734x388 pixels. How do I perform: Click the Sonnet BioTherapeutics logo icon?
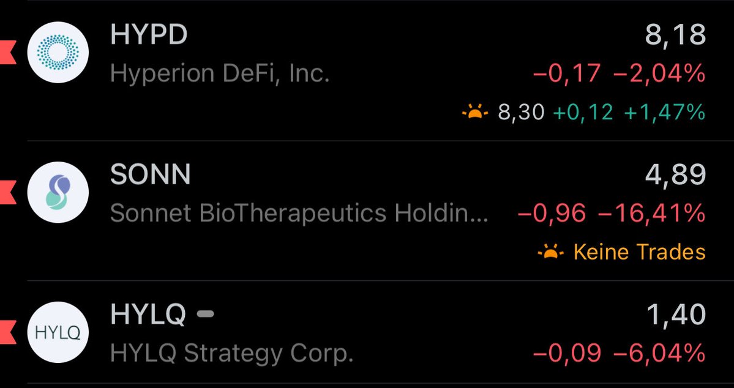(x=58, y=192)
